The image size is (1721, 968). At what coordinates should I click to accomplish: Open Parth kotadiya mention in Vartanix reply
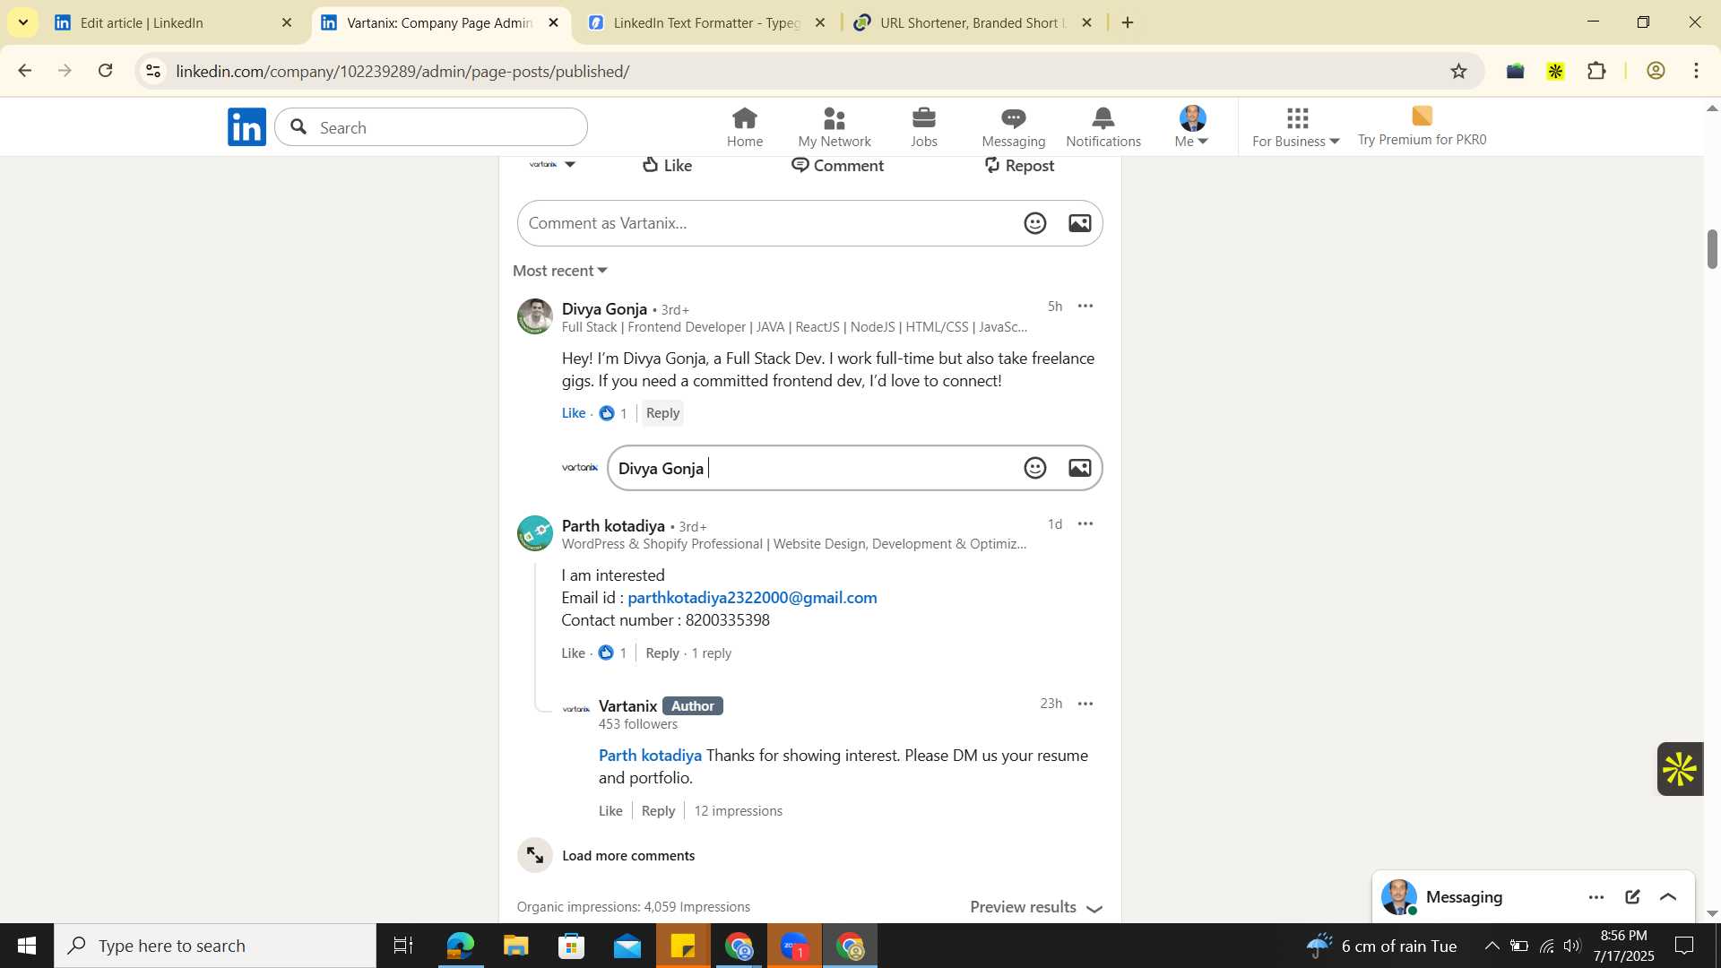coord(650,756)
